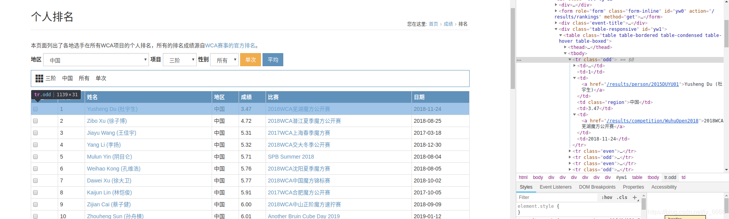
Task: Click the td class region line in DOM
Action: [x=615, y=102]
